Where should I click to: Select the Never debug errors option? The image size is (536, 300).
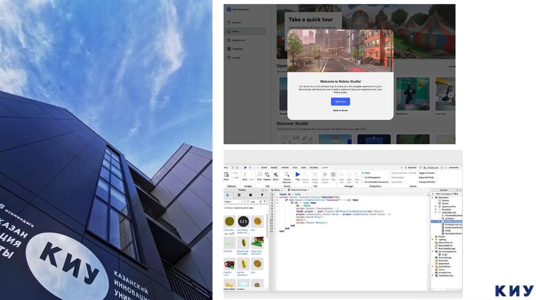[363, 172]
